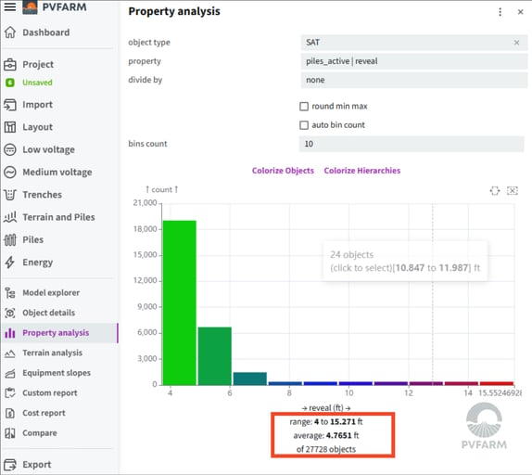Click the PVFARM logo icon

pos(30,6)
